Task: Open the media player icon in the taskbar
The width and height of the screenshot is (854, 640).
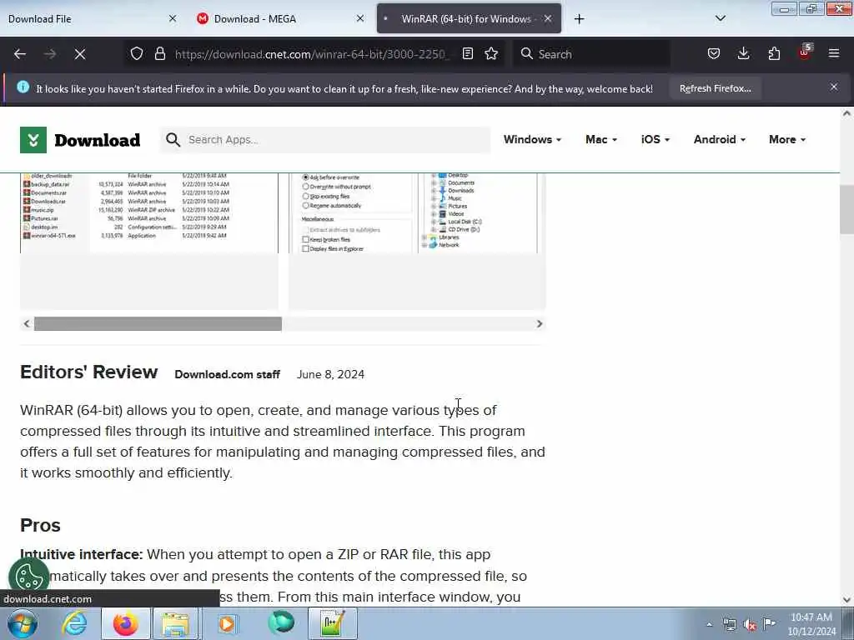Action: [227, 623]
